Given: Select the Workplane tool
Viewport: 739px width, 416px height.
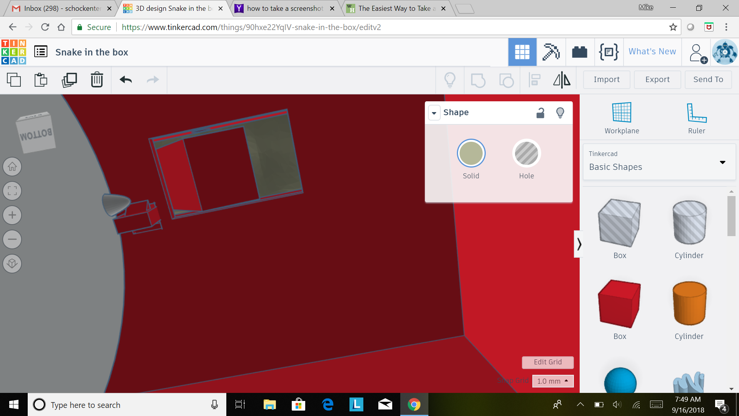Looking at the screenshot, I should click(x=622, y=118).
